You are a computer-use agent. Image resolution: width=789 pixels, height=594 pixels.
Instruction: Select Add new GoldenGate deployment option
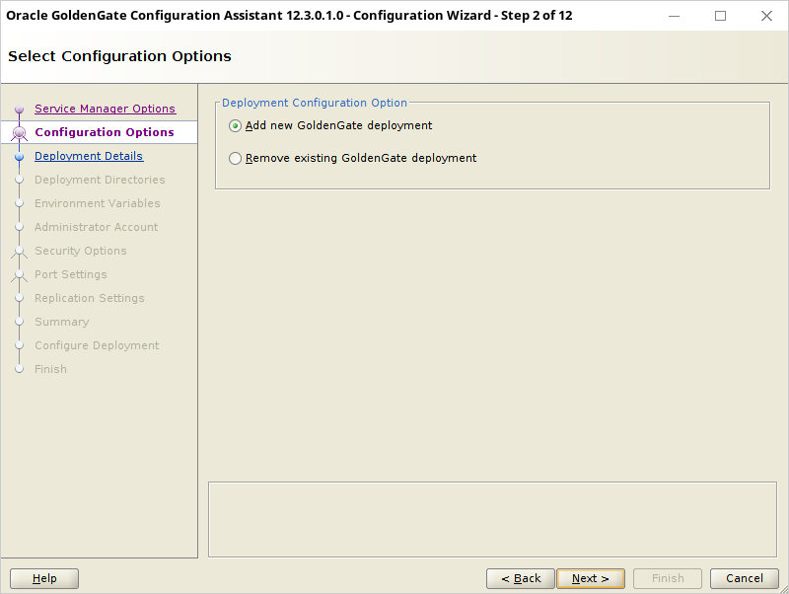click(x=330, y=125)
